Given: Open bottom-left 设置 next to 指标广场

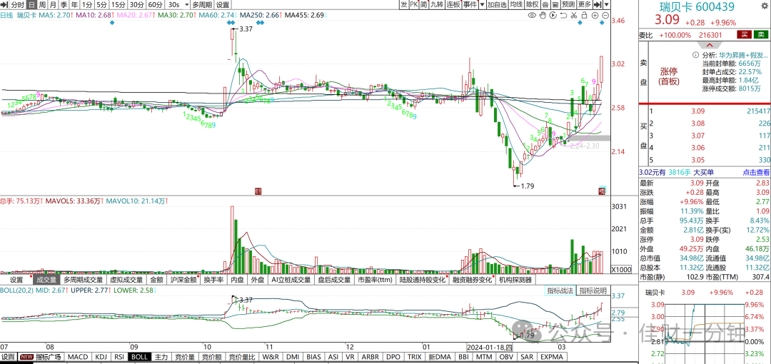Looking at the screenshot, I should (x=8, y=357).
